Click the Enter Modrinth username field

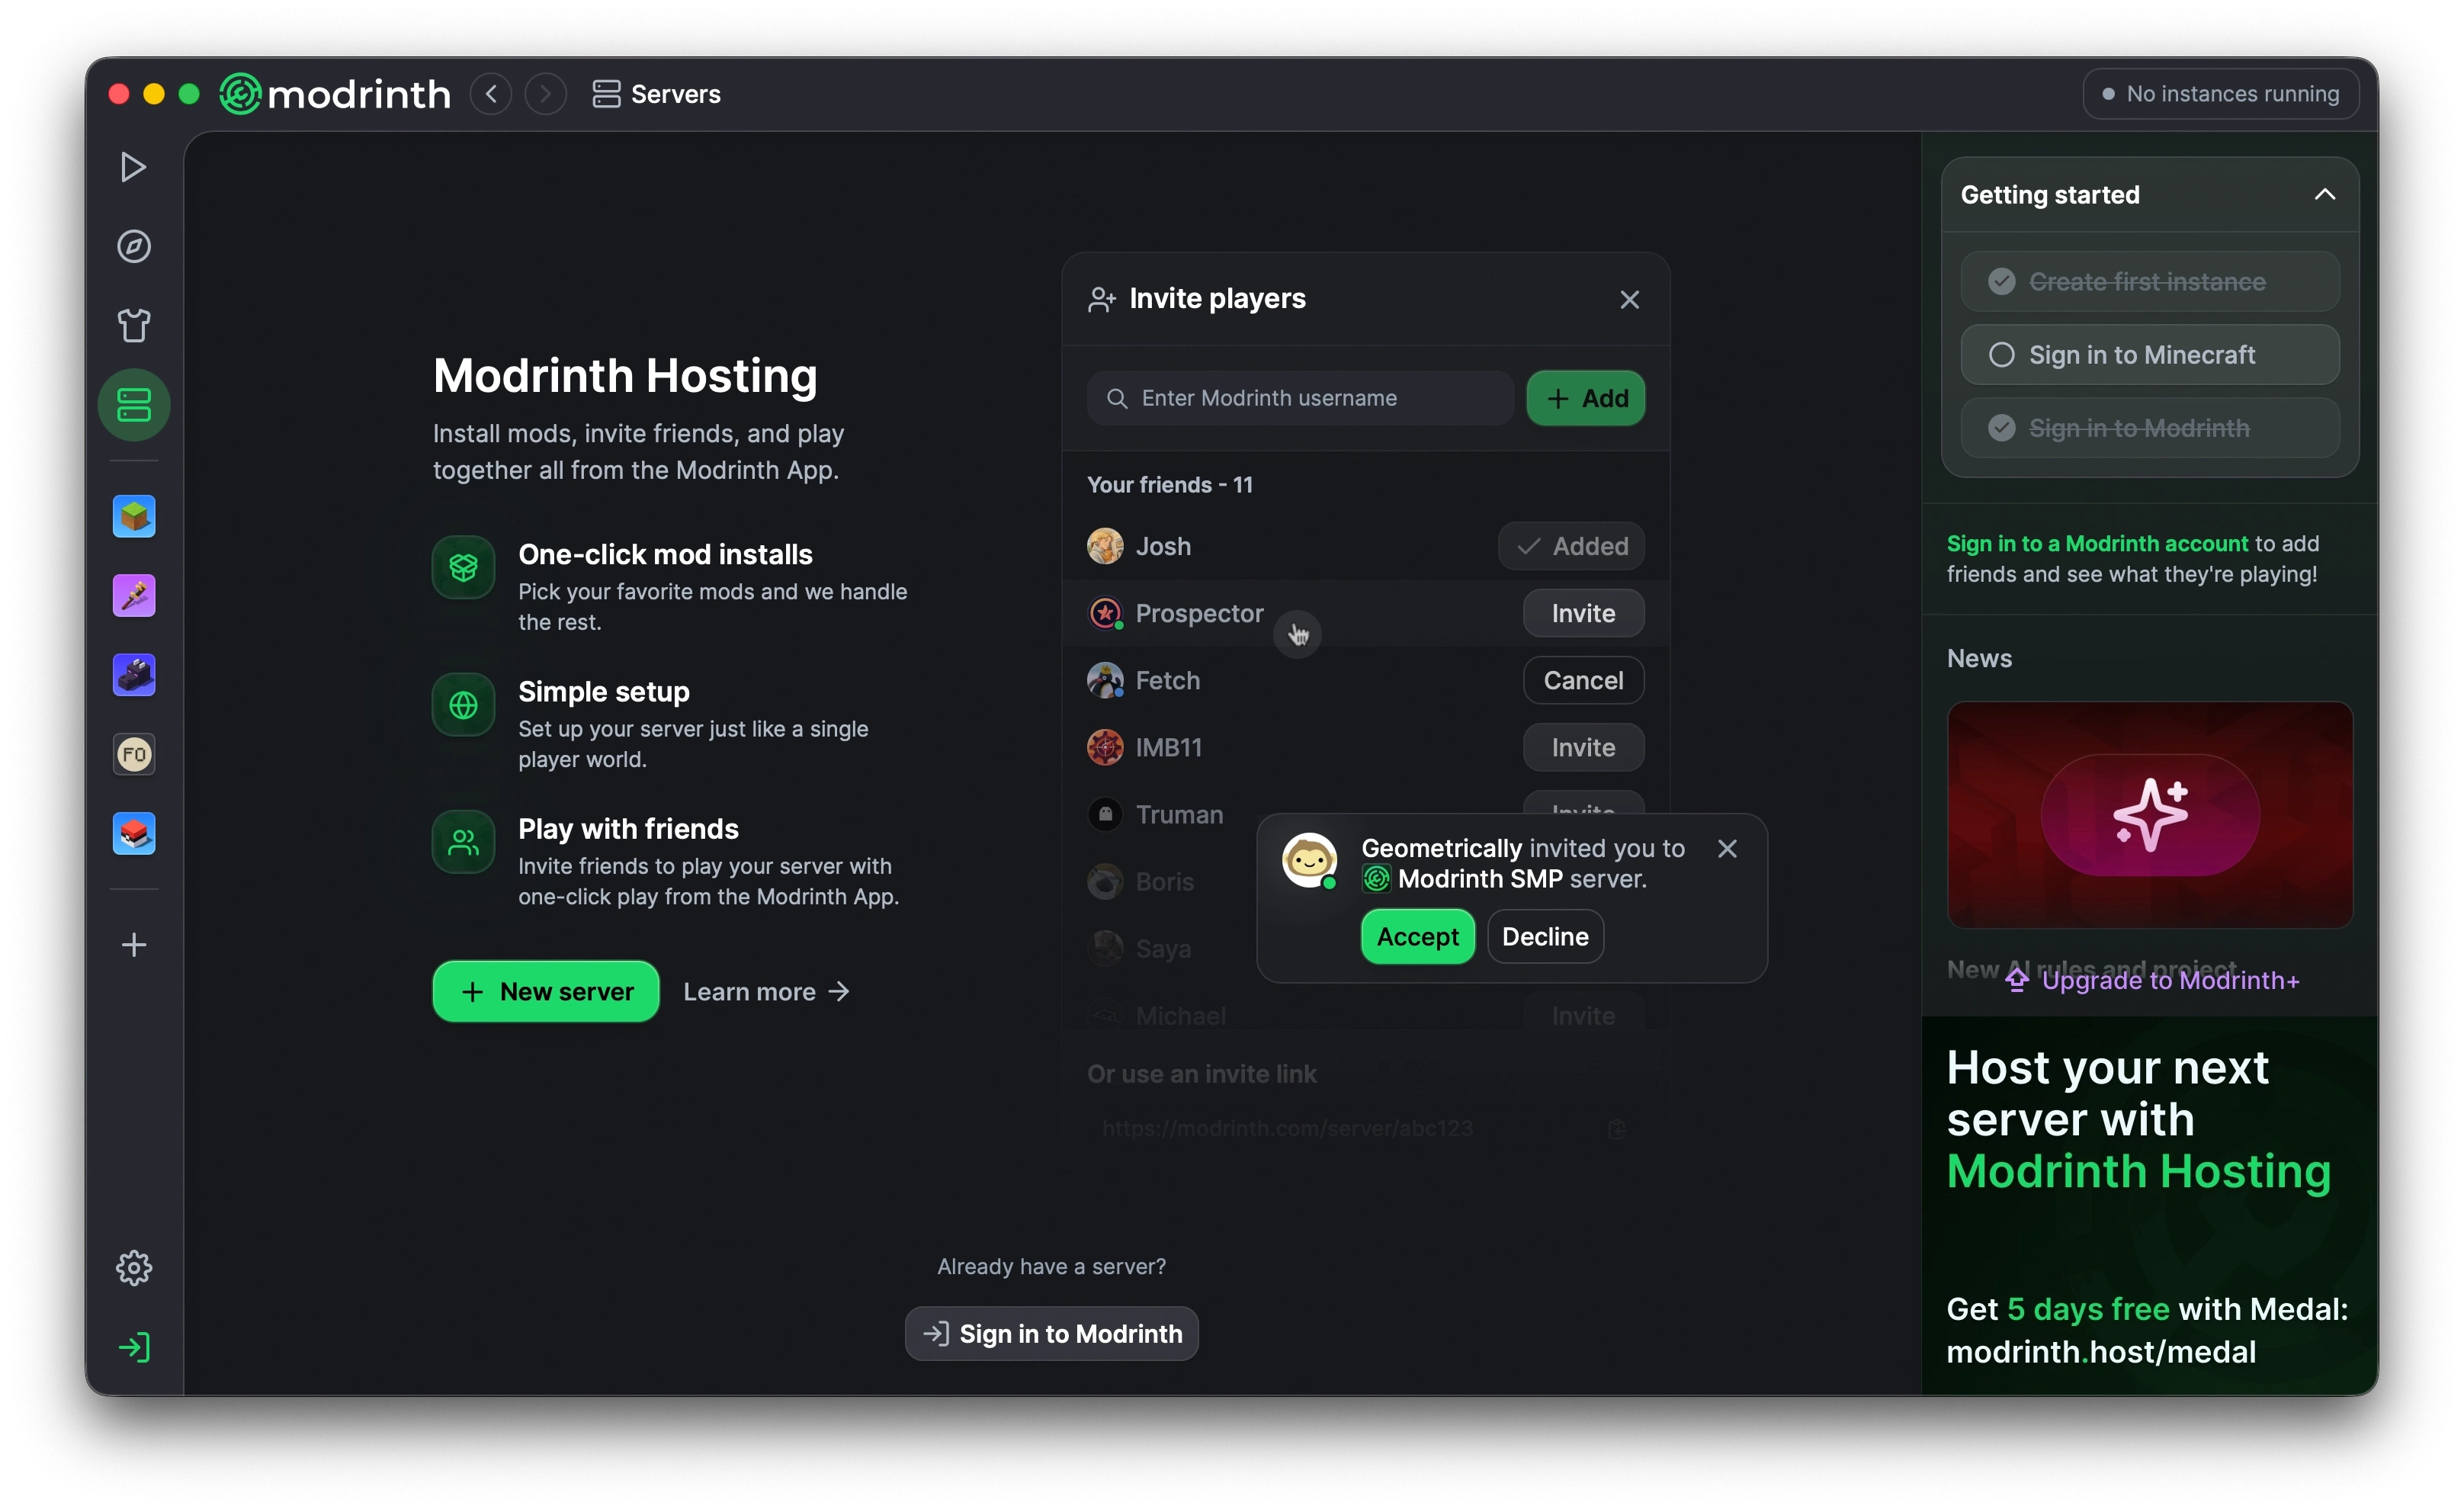tap(1300, 398)
